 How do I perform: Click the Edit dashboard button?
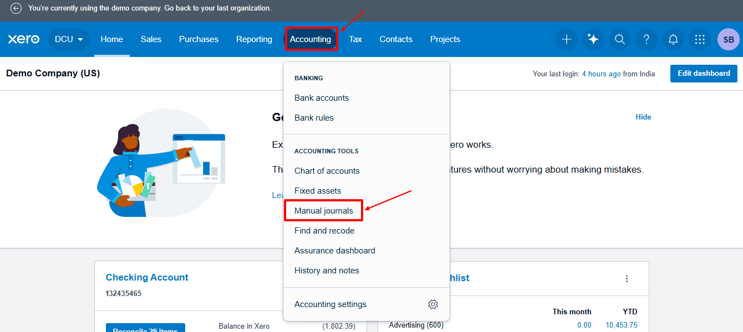point(703,73)
